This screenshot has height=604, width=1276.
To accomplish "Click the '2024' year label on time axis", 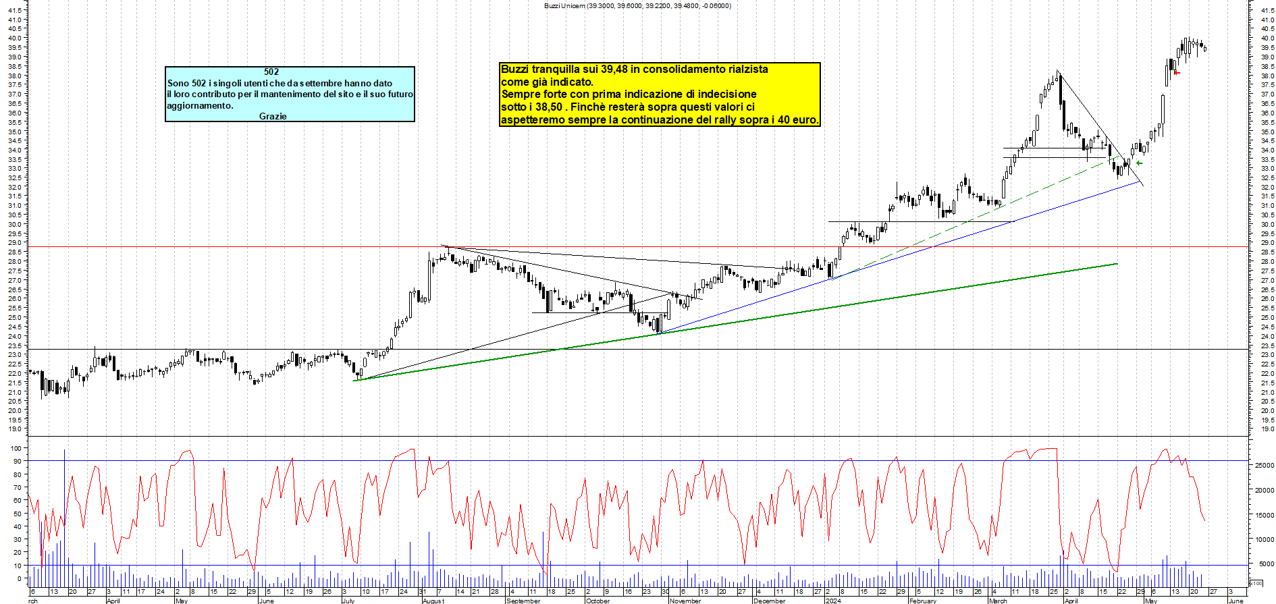I will 833,601.
